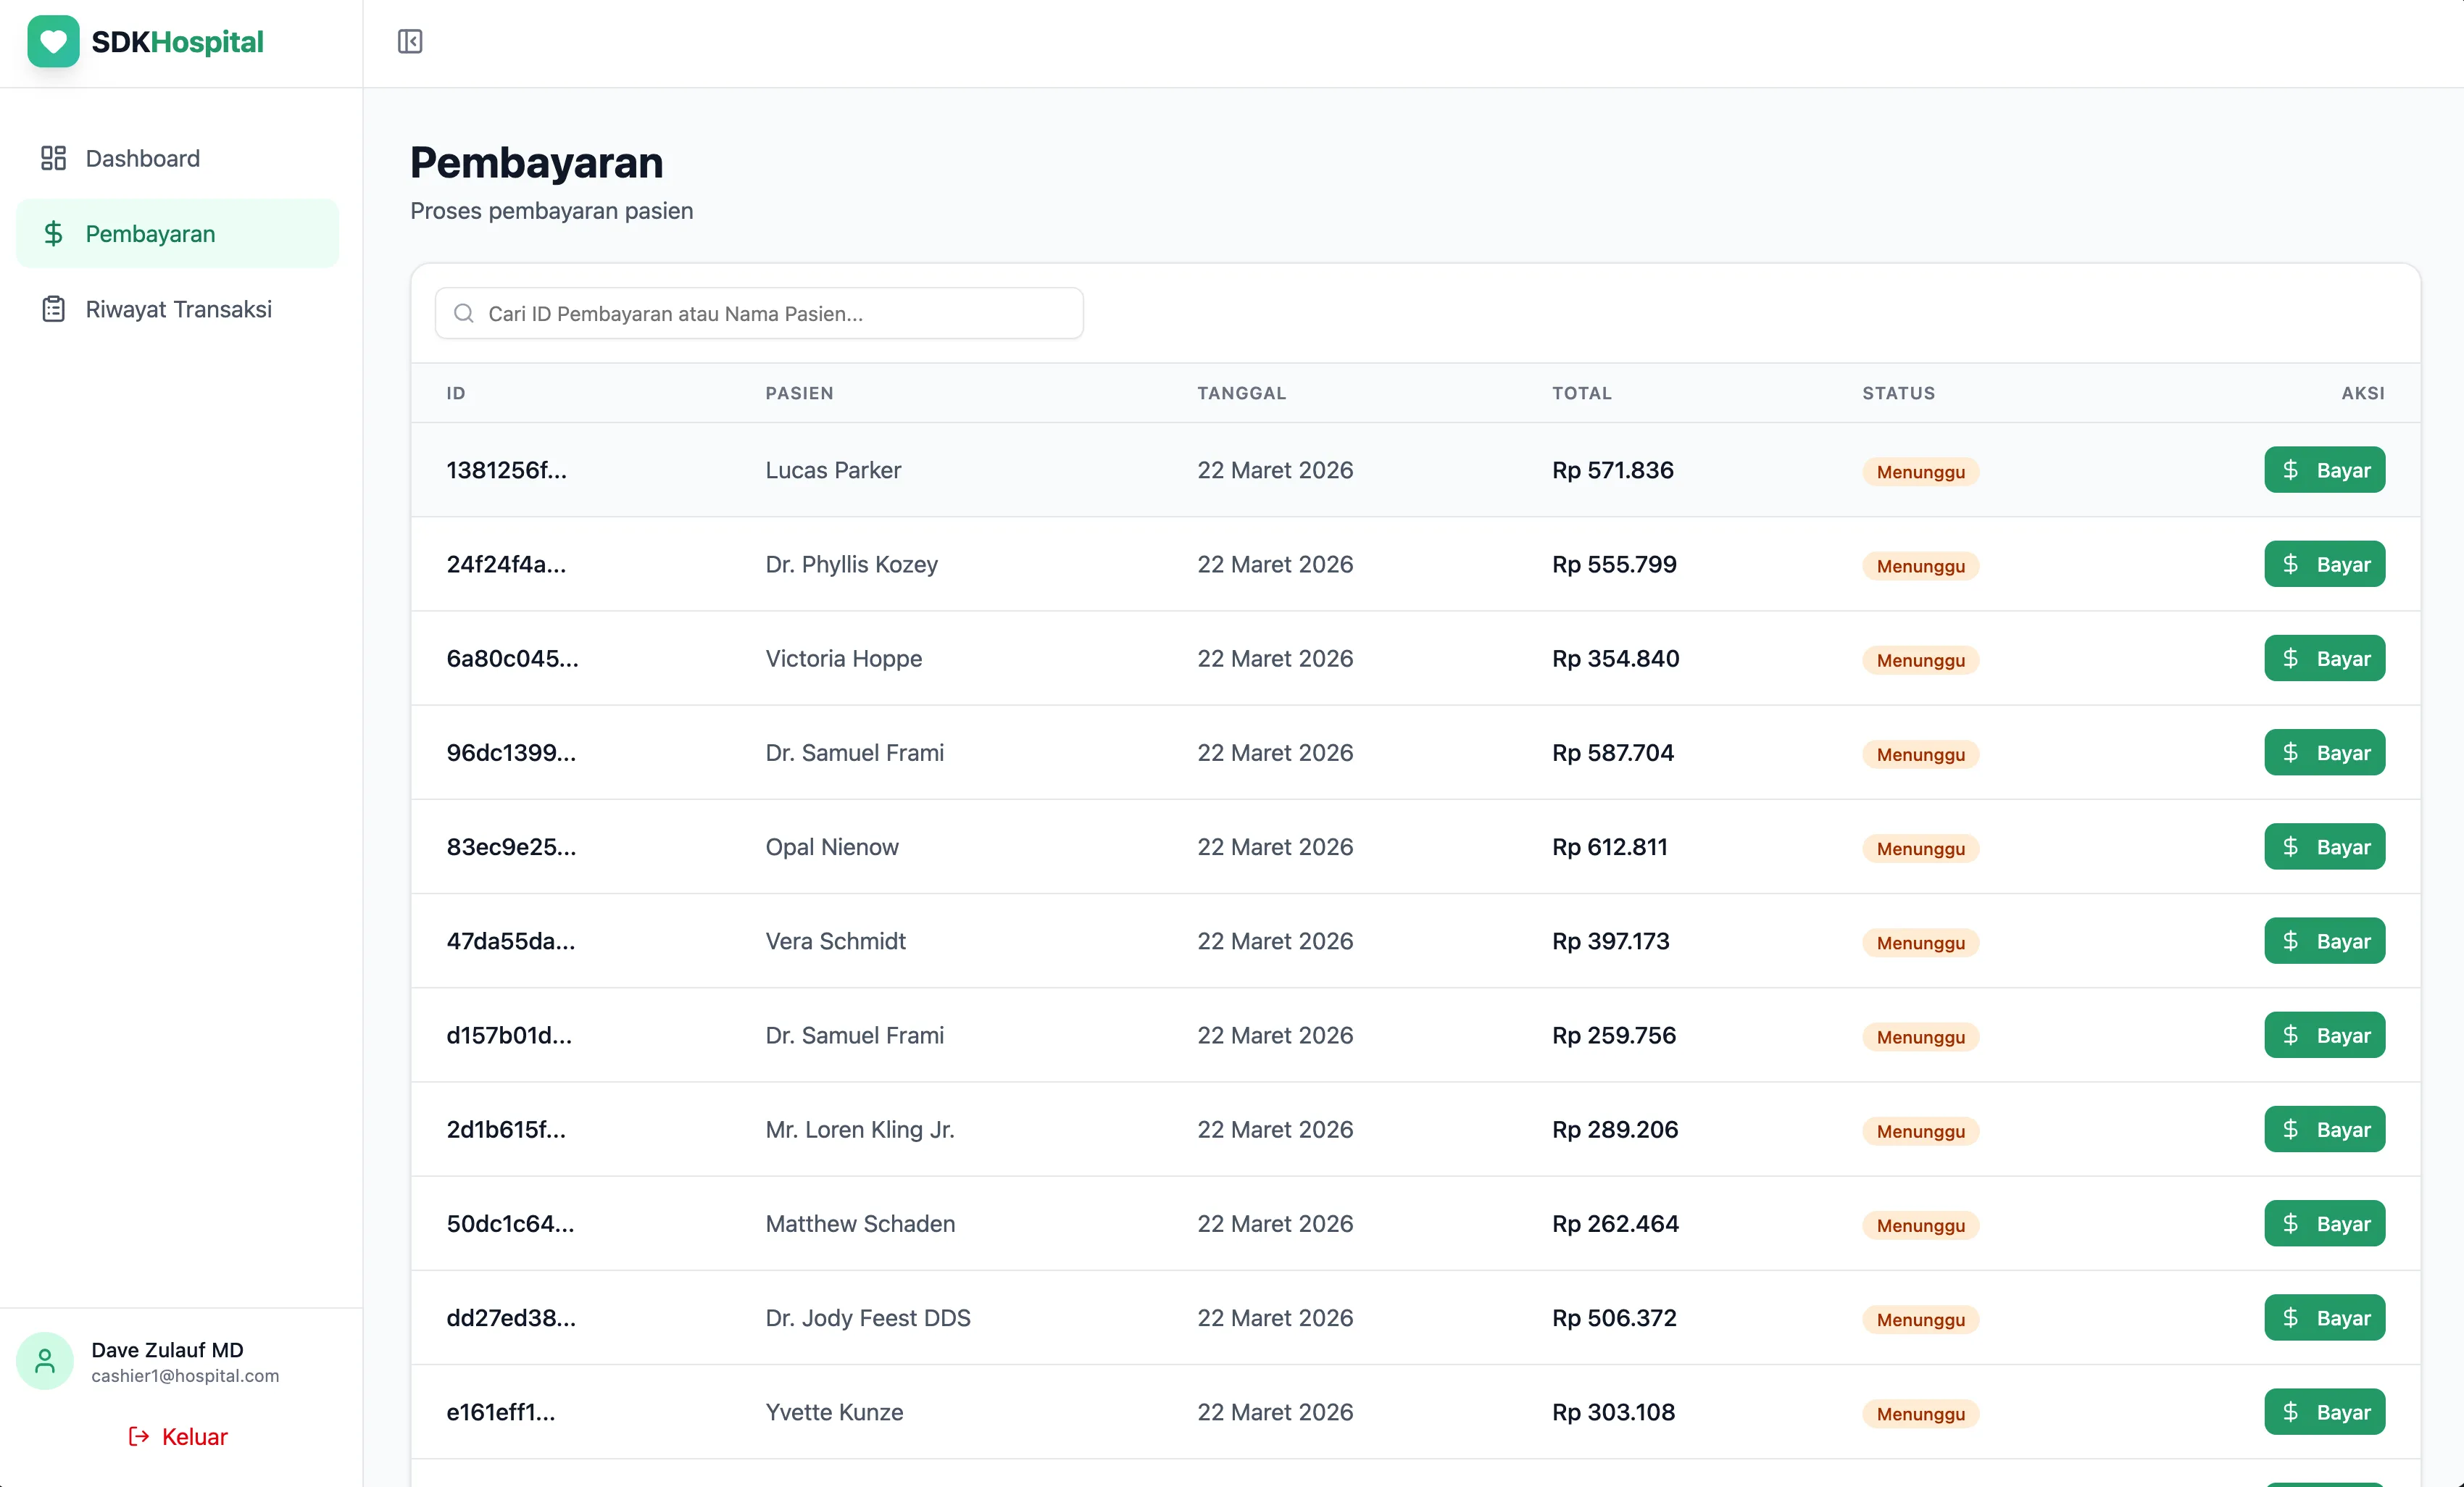Select the Menunggu badge for Opal Nienow

[x=1918, y=848]
